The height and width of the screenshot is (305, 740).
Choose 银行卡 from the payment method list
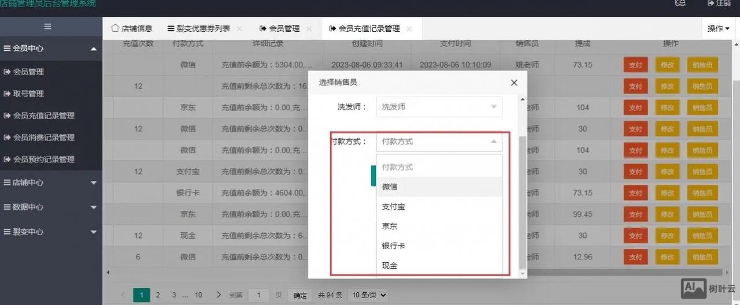(x=439, y=246)
